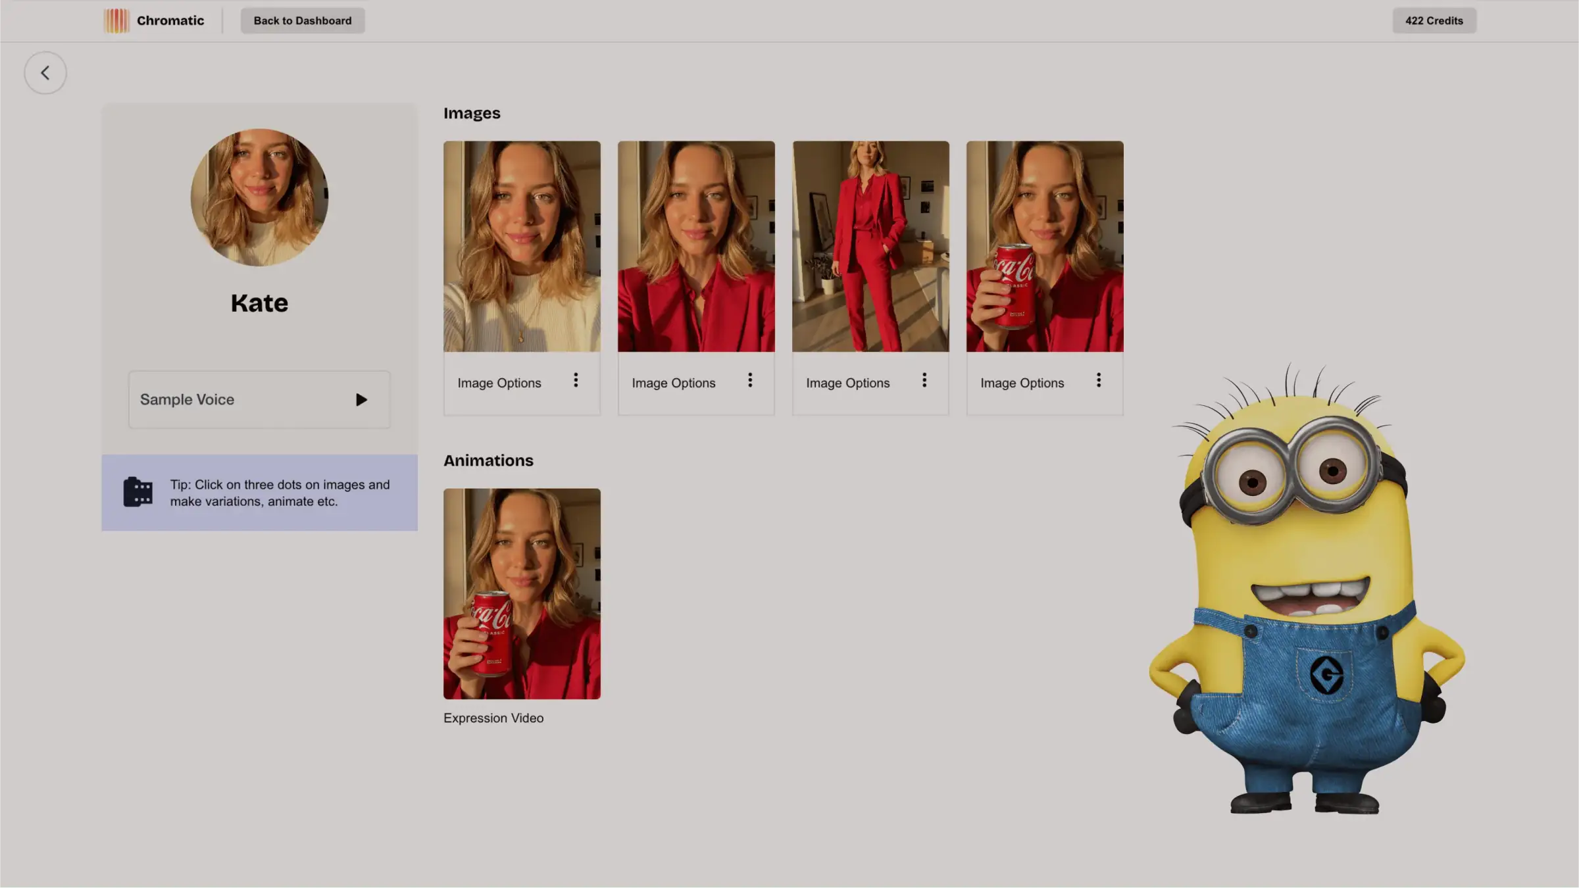The width and height of the screenshot is (1579, 888).
Task: Open the three-dot menu on the full-body suit photo
Action: click(924, 380)
